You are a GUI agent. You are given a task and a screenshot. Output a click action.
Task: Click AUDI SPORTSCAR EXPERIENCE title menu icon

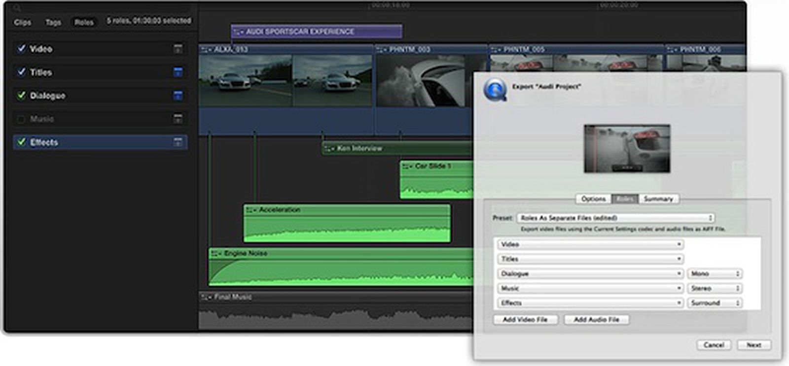[x=239, y=32]
